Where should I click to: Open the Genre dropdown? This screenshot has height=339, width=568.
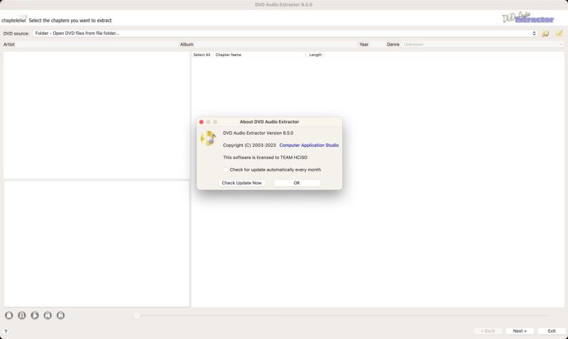pos(483,45)
